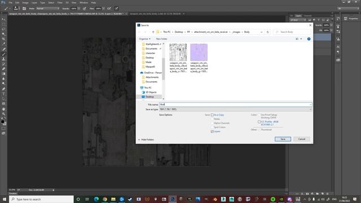This screenshot has height=203, width=361.
Task: Select Desktop under This PC in tree
Action: click(x=149, y=97)
